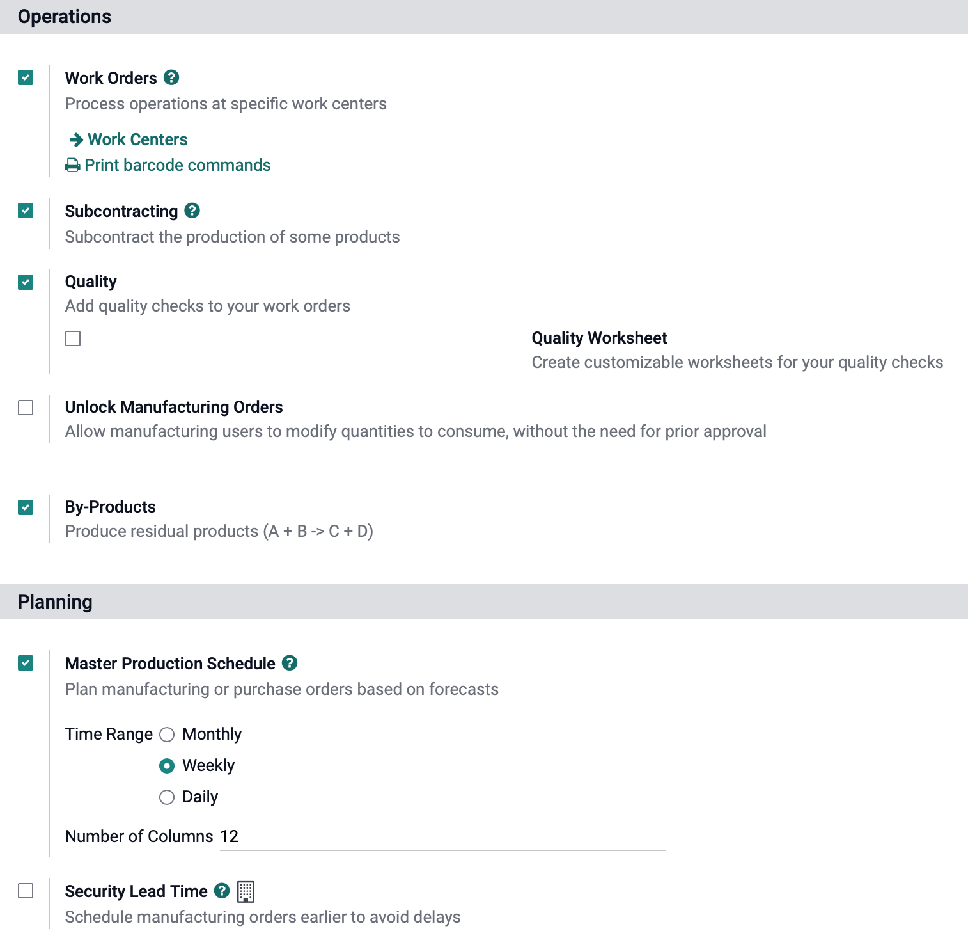Choose the Weekly time range option
Image resolution: width=968 pixels, height=947 pixels.
tap(167, 766)
